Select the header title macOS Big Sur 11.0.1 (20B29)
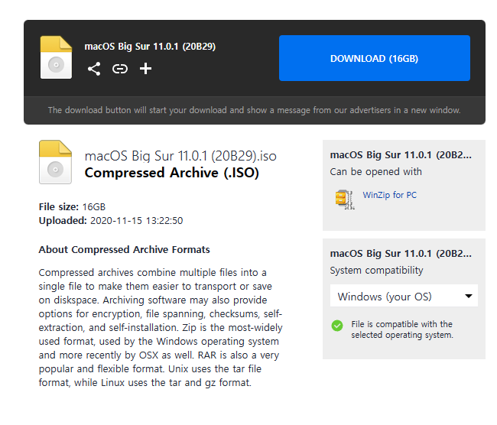This screenshot has width=497, height=425. (150, 47)
